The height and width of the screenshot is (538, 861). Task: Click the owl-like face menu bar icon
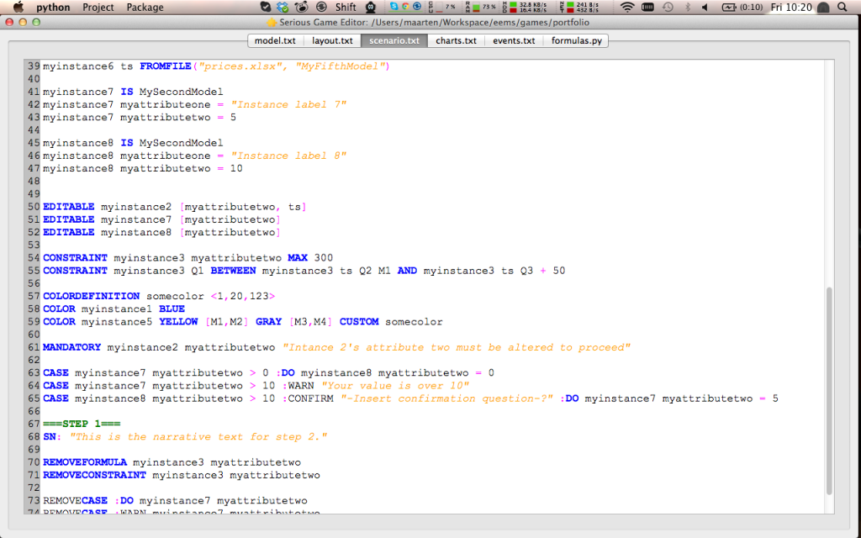[371, 7]
